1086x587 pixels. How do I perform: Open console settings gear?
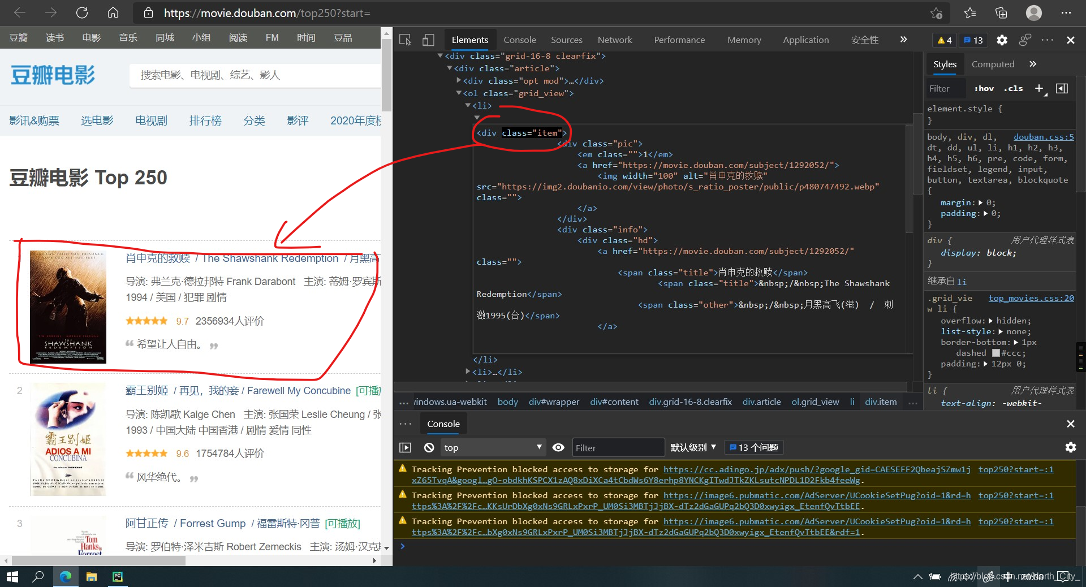(1070, 447)
